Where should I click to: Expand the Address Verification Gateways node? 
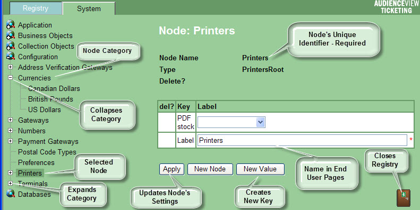(x=10, y=67)
